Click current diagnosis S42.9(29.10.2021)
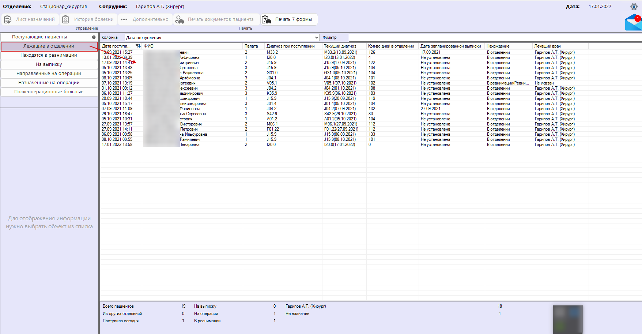The height and width of the screenshot is (334, 642). 340,114
